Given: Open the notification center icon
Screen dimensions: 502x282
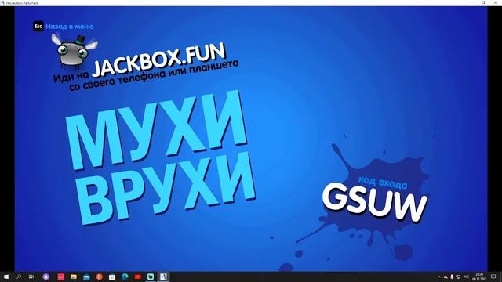Looking at the screenshot, I should (493, 277).
